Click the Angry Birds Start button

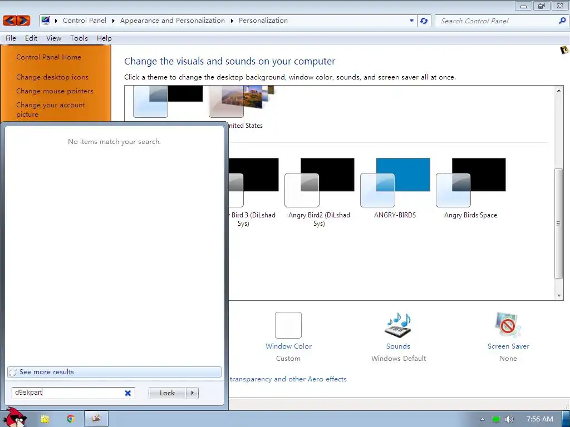point(14,418)
